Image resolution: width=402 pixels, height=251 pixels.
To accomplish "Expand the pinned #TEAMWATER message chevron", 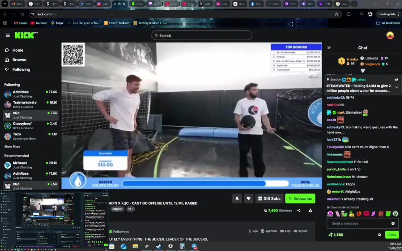I will [x=397, y=87].
